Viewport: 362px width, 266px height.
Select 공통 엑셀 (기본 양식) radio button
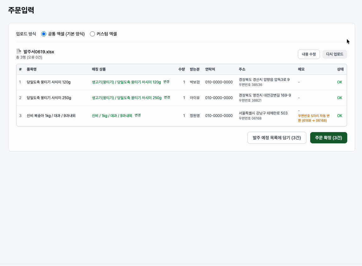click(44, 34)
